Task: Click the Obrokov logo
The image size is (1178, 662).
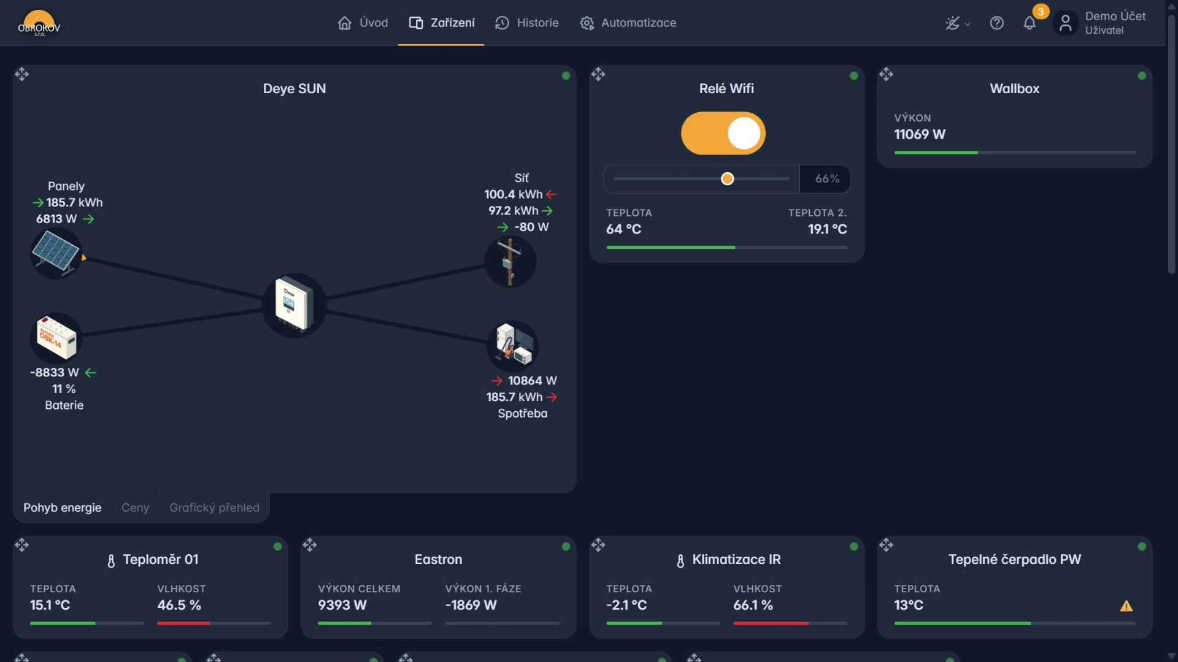Action: click(x=39, y=23)
